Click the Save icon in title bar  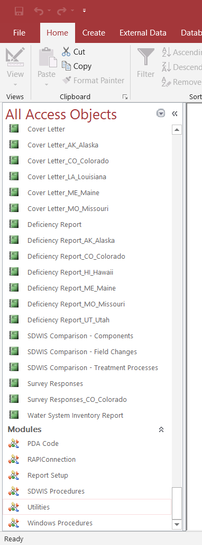(x=19, y=11)
